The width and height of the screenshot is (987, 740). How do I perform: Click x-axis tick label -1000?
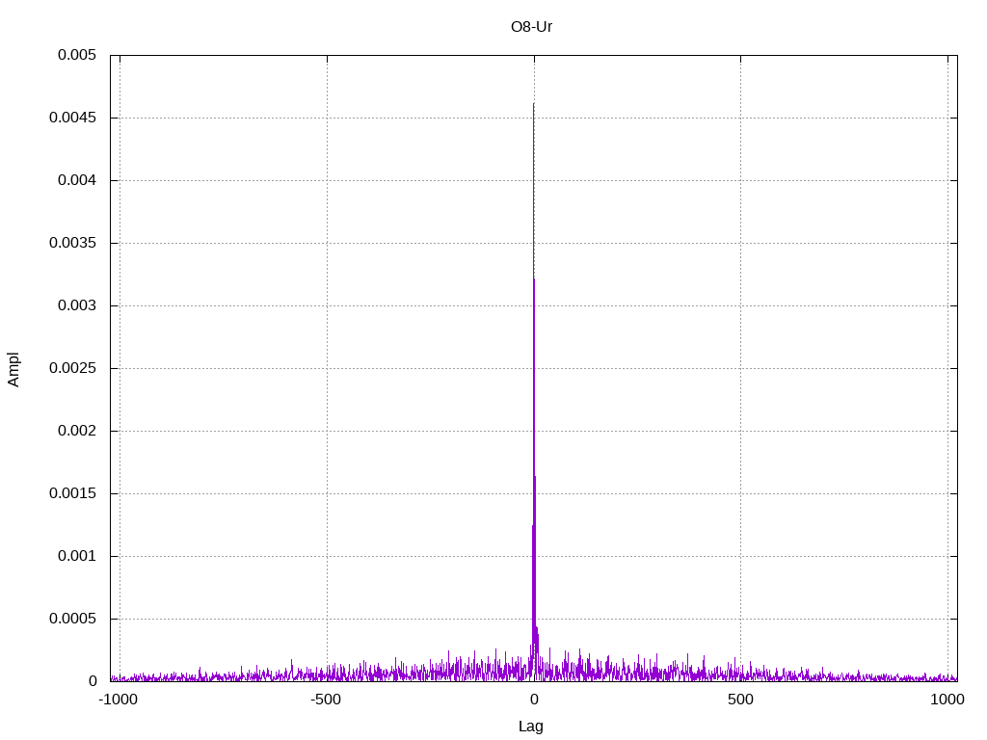click(x=118, y=700)
